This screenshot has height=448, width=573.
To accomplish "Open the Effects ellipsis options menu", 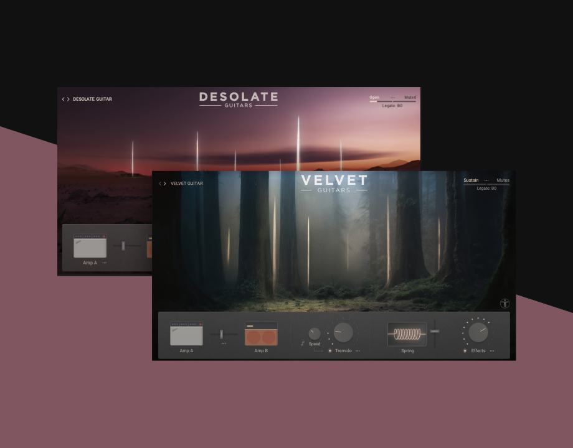I will tap(492, 350).
